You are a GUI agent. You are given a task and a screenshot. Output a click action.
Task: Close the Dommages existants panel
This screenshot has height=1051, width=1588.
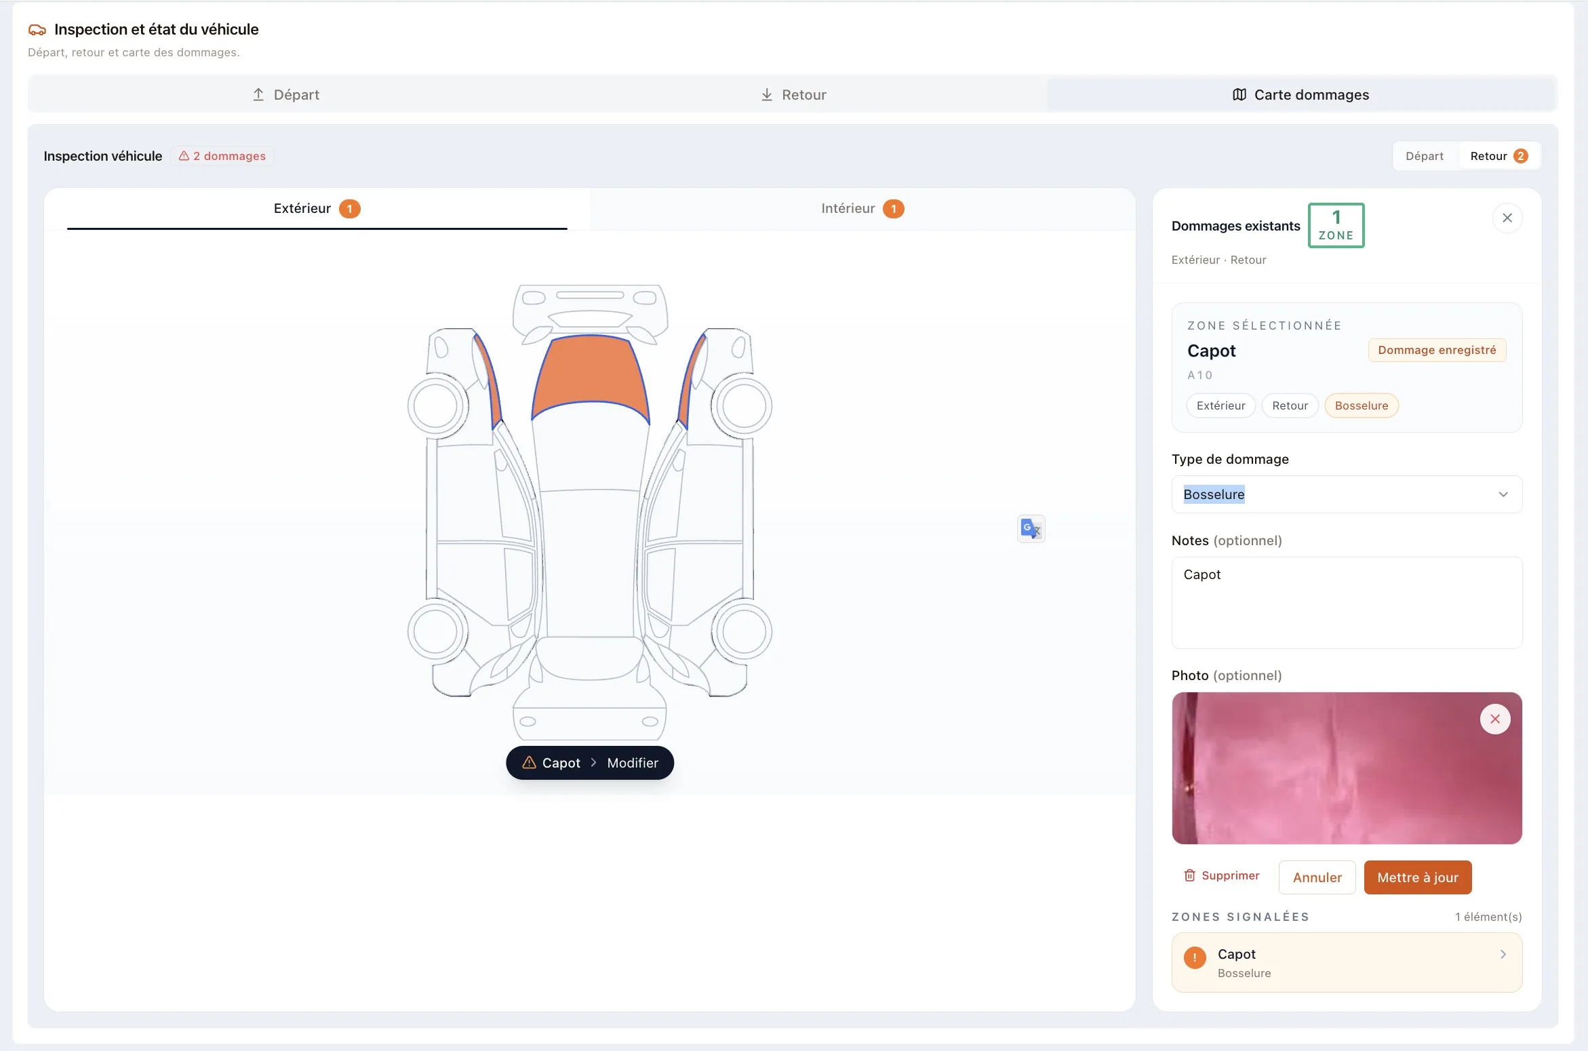pyautogui.click(x=1507, y=218)
